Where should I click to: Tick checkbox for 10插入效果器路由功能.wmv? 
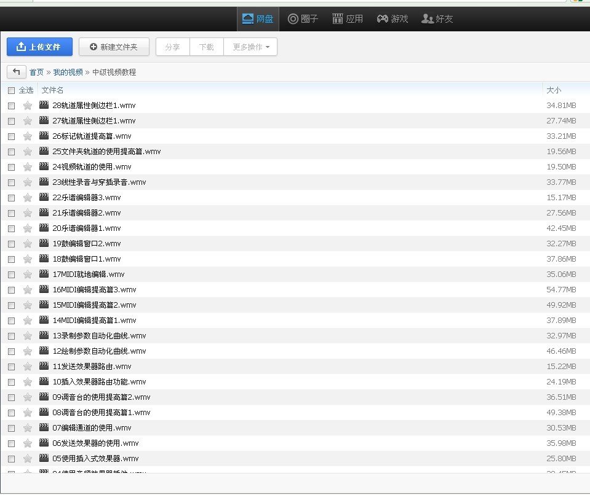pyautogui.click(x=11, y=382)
